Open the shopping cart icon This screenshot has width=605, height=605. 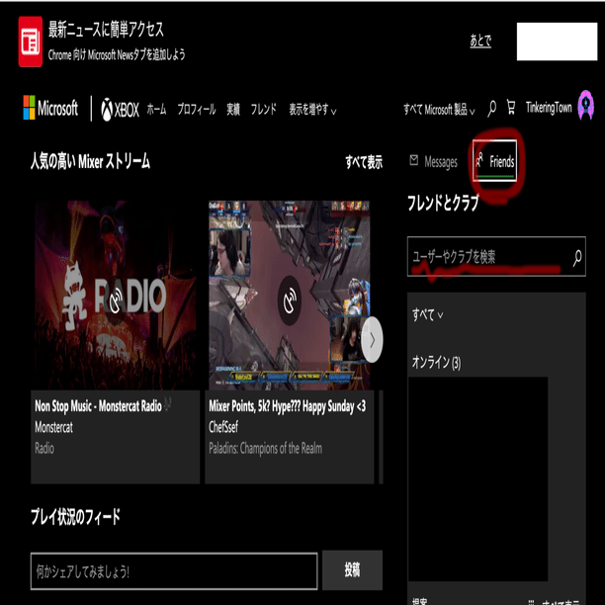pyautogui.click(x=511, y=108)
